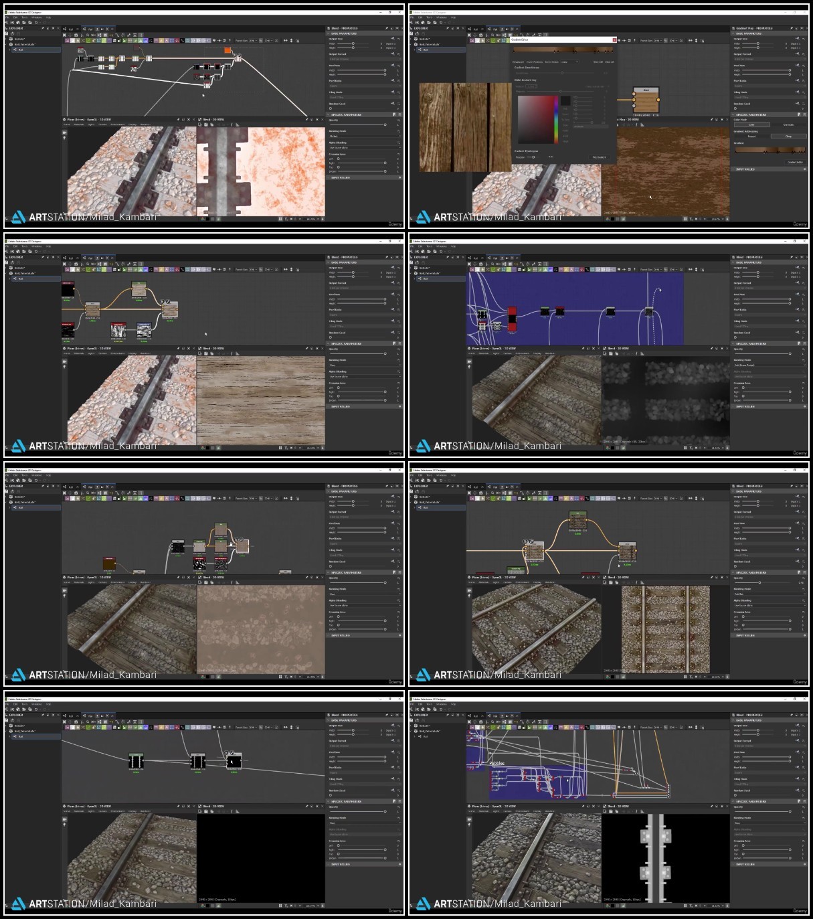The width and height of the screenshot is (813, 919).
Task: Click Pick Gradient in the Gradient Editor
Action: pos(599,157)
